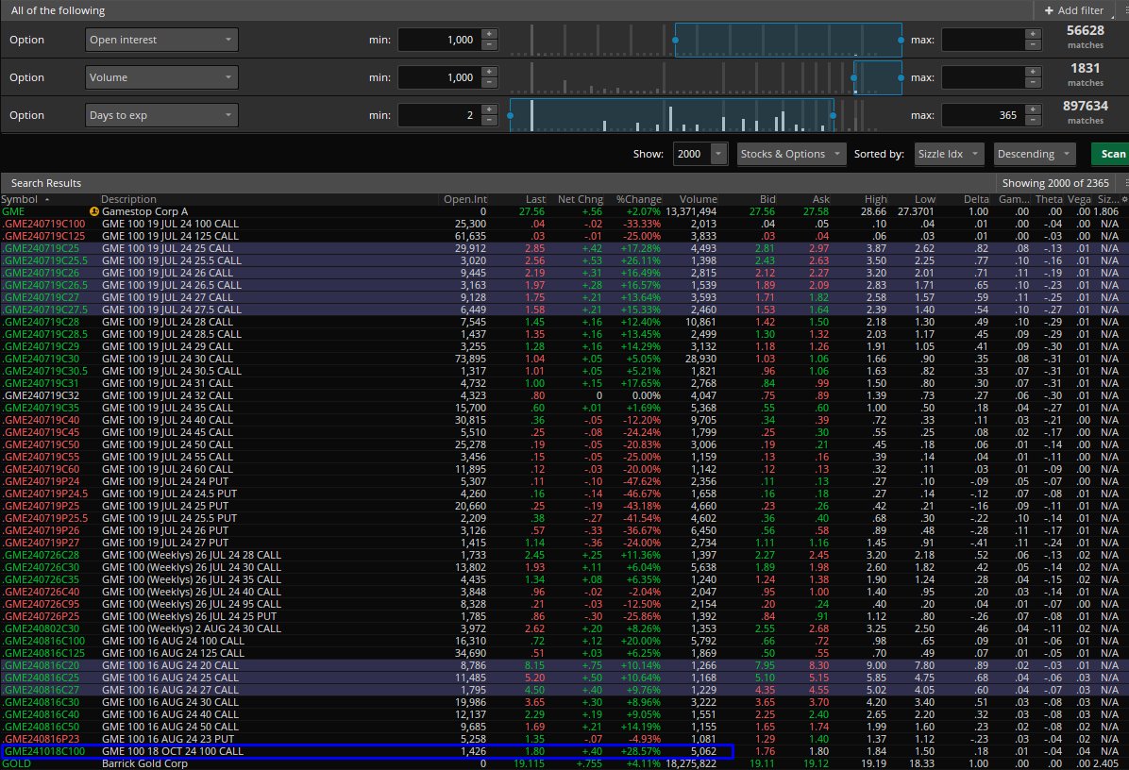Increase the Days to exp min value
1129x770 pixels.
coord(490,109)
